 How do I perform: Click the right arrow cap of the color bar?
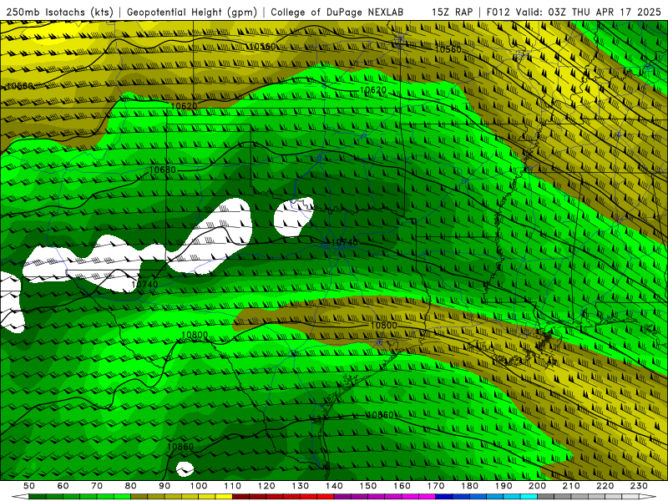pos(648,497)
